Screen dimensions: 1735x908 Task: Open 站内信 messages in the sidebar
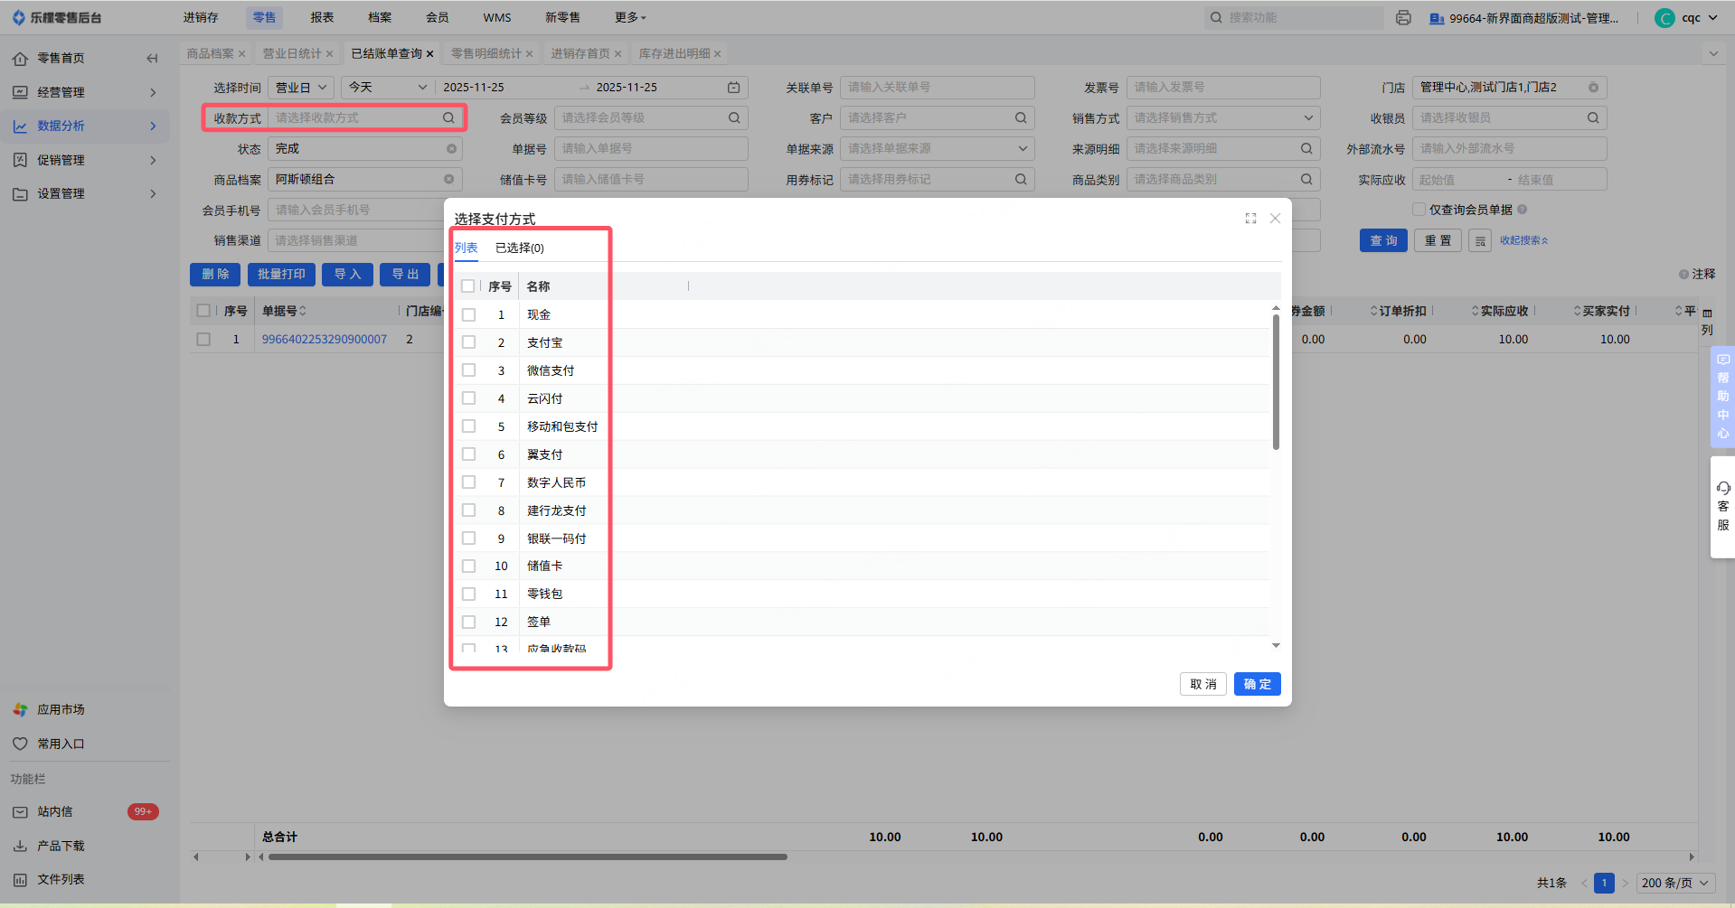(55, 812)
